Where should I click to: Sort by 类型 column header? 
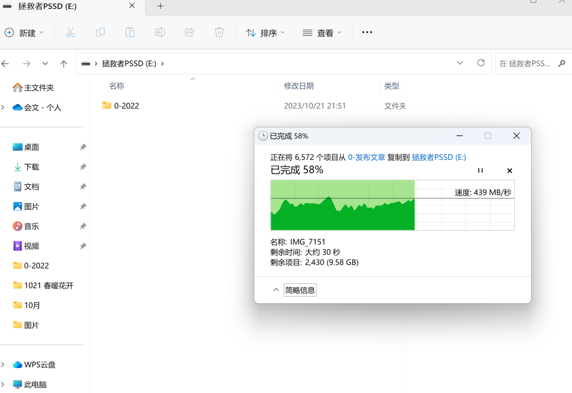click(x=392, y=86)
